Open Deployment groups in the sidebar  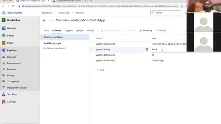pos(17,87)
